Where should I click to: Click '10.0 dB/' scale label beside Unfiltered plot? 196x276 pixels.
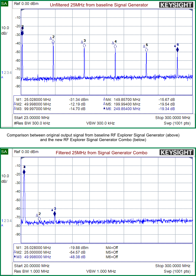pos(5,30)
